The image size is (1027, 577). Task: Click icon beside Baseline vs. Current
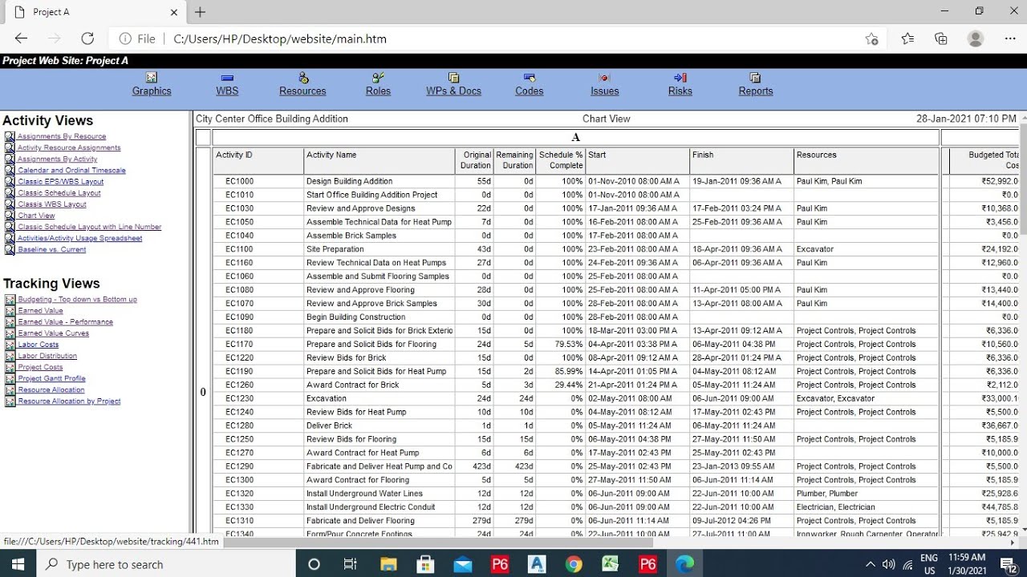click(x=10, y=249)
